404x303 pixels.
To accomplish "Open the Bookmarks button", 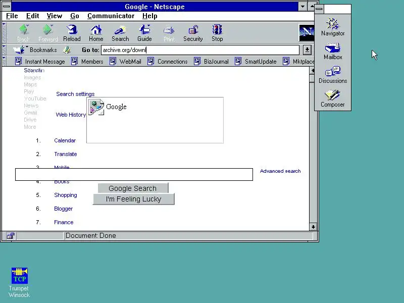I will 35,49.
